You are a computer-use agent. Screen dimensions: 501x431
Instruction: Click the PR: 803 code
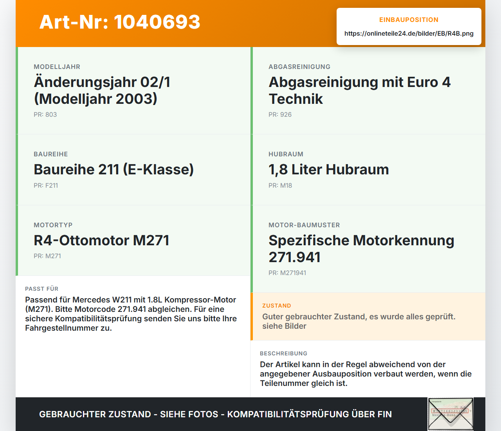(45, 114)
